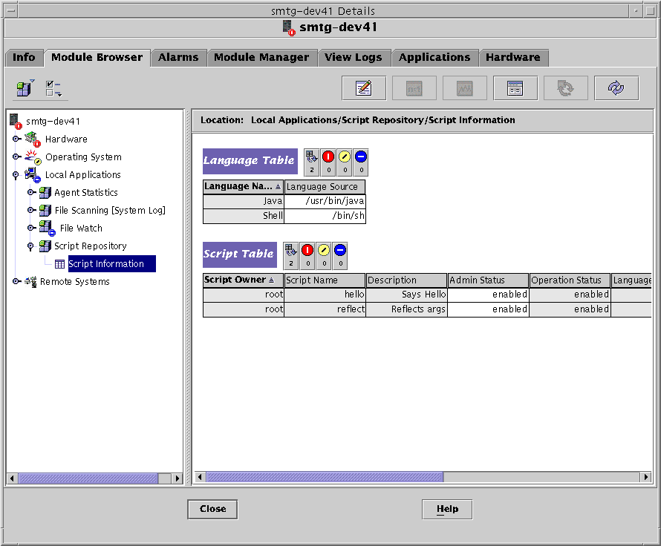Click the Language Source column header
The image size is (661, 546).
pos(325,186)
